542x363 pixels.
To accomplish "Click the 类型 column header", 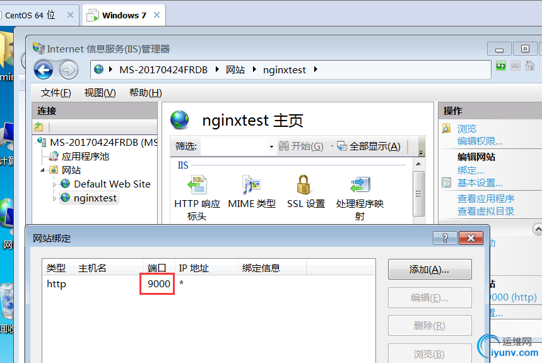I will pos(58,268).
